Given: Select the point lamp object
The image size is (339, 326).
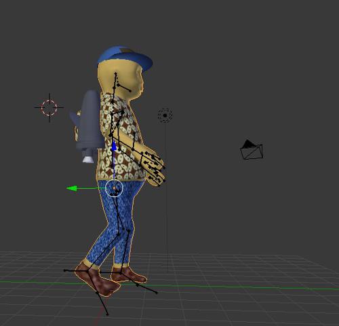Looking at the screenshot, I should (x=165, y=115).
